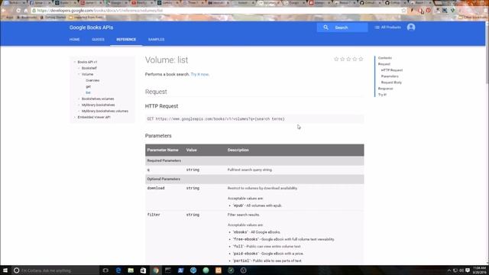Screen dimensions: 489x275
Task: Click the browser address bar URL
Action: pos(100,11)
